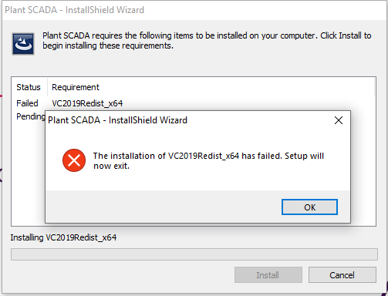Image resolution: width=388 pixels, height=296 pixels.
Task: Select the Requirement column header
Action: coord(76,87)
